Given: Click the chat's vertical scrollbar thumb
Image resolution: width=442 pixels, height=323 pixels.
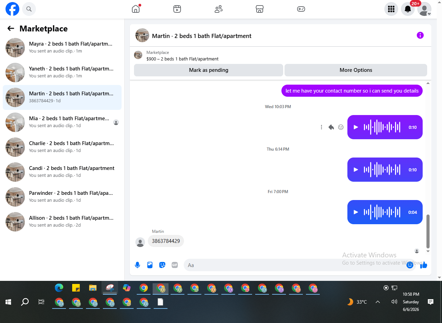Looking at the screenshot, I should click(428, 231).
